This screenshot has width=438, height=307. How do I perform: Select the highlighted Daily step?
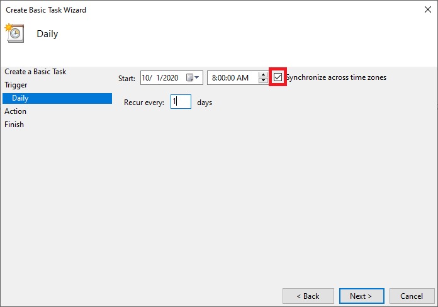(x=20, y=98)
